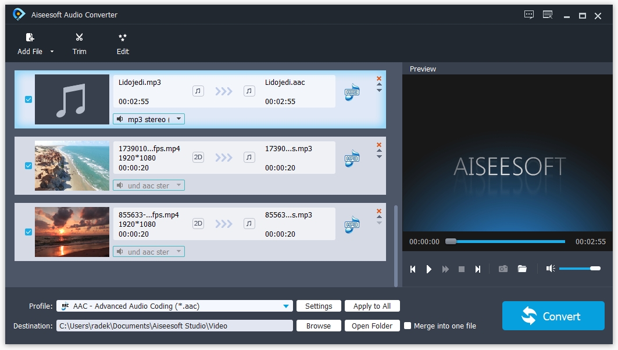Click the feedback chat icon in title bar
The width and height of the screenshot is (618, 350).
(529, 15)
